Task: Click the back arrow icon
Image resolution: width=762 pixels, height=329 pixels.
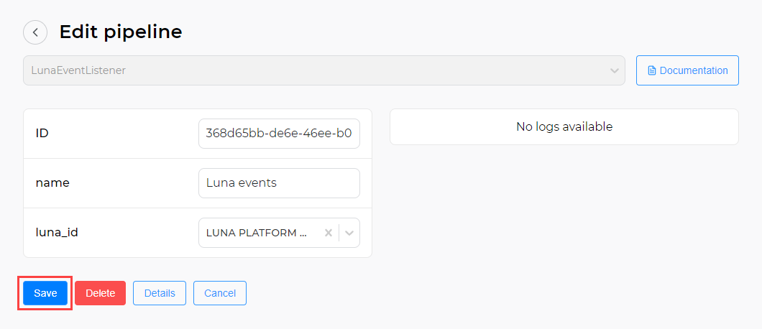Action: (x=35, y=32)
